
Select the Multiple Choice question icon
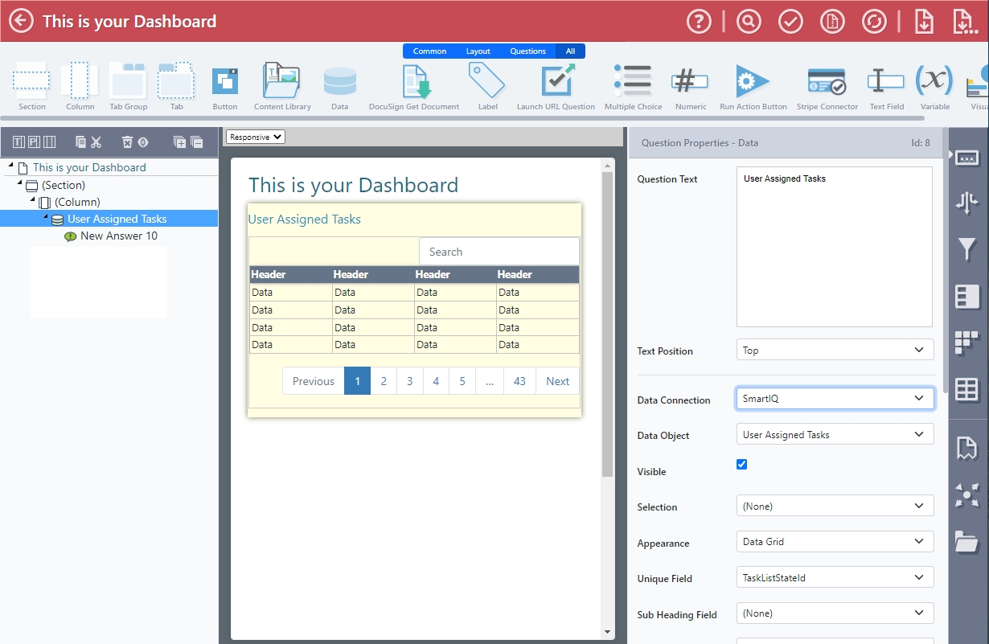pyautogui.click(x=634, y=86)
